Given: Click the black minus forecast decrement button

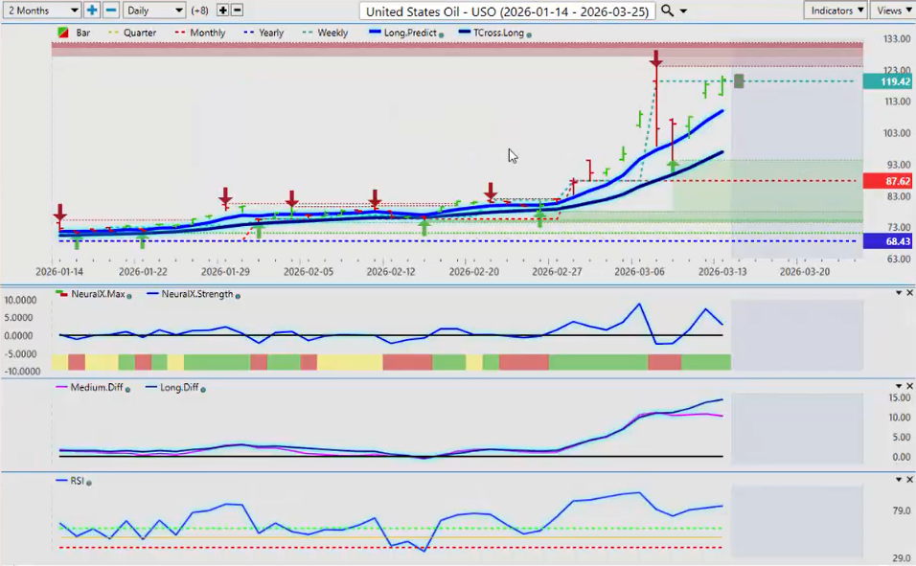Looking at the screenshot, I should (237, 10).
